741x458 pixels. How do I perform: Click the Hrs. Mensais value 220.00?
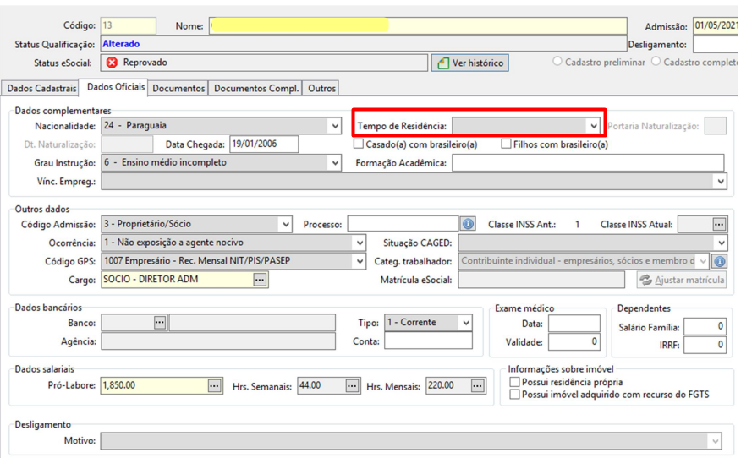pos(441,385)
